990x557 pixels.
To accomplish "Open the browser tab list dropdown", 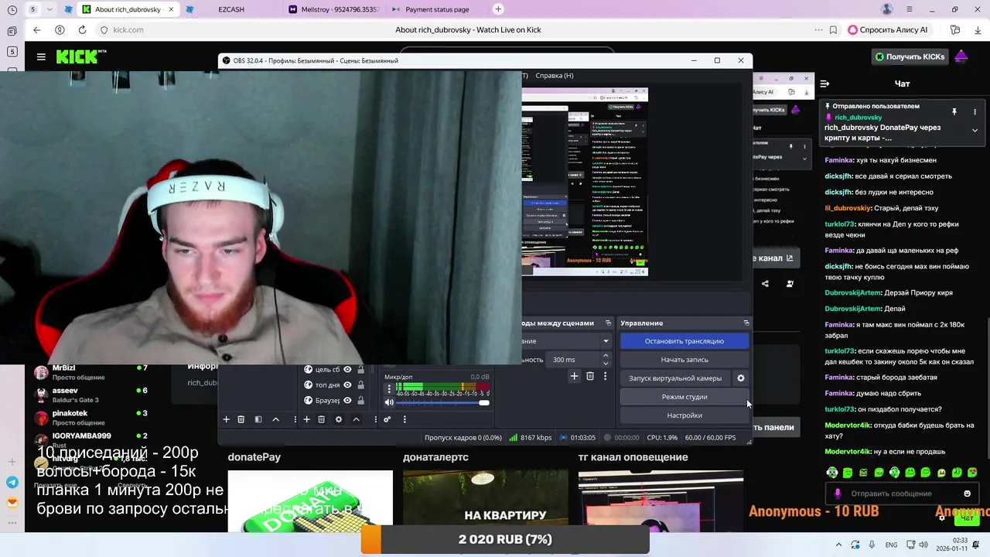I will (x=50, y=9).
